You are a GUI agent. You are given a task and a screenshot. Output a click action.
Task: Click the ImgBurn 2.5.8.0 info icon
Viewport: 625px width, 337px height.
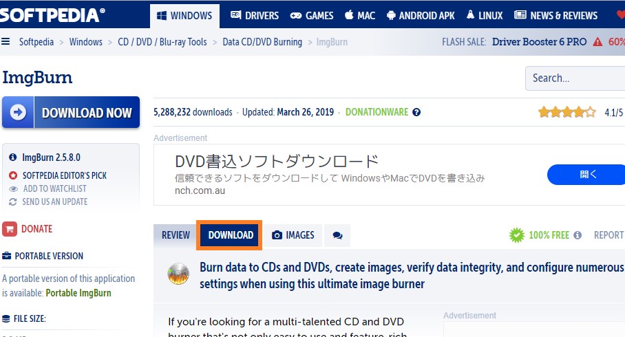(13, 157)
